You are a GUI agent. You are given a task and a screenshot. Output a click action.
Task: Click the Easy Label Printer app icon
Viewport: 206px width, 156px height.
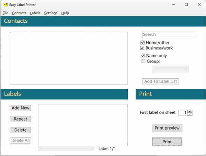click(5, 4)
